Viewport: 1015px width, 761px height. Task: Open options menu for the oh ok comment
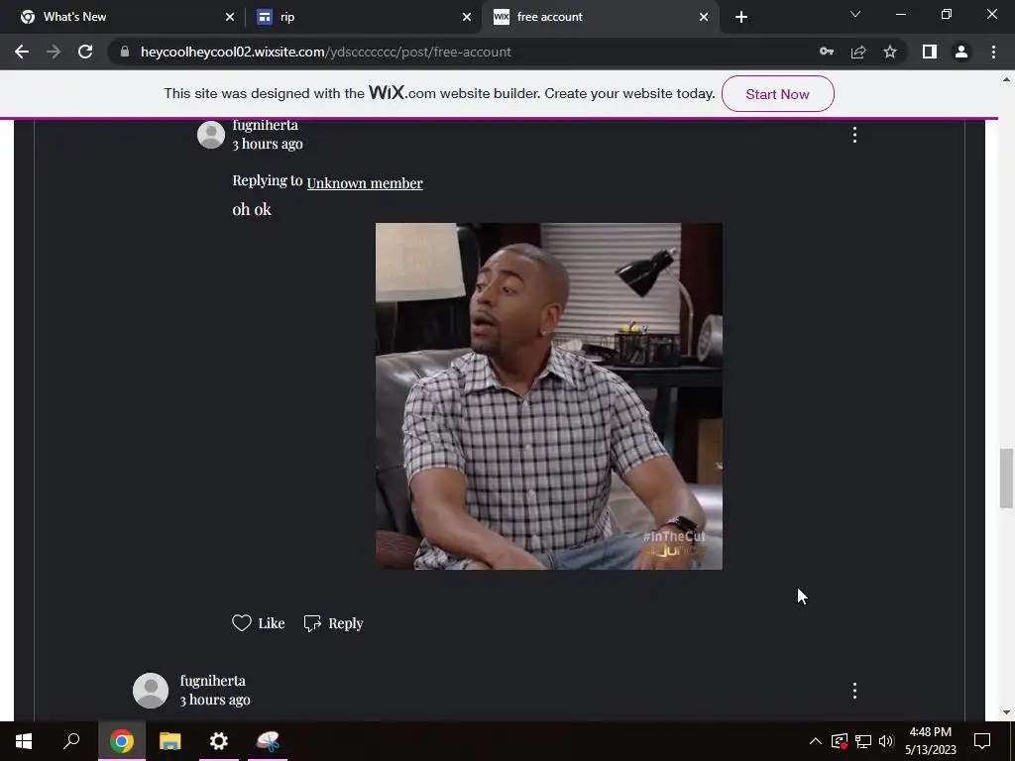854,135
